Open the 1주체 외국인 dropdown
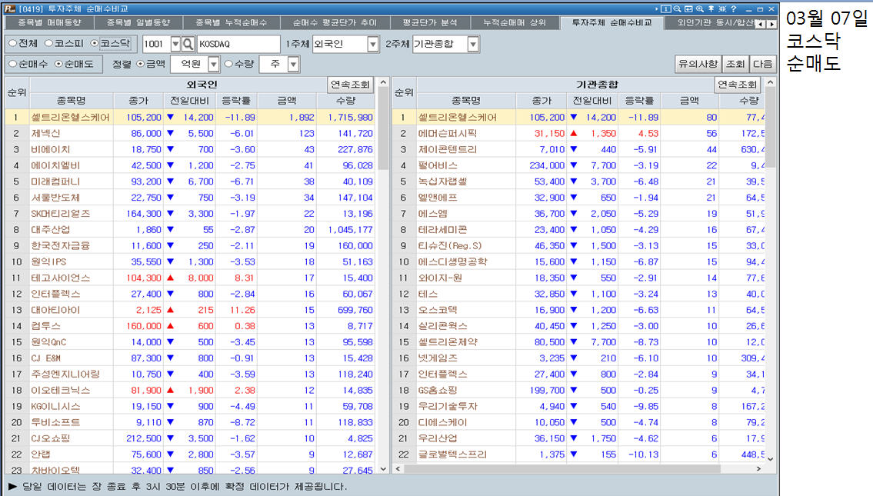 coord(372,45)
